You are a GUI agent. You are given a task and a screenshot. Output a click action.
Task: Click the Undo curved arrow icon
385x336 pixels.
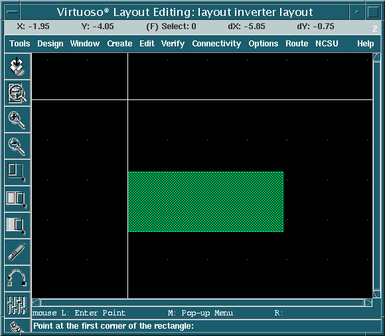17,278
